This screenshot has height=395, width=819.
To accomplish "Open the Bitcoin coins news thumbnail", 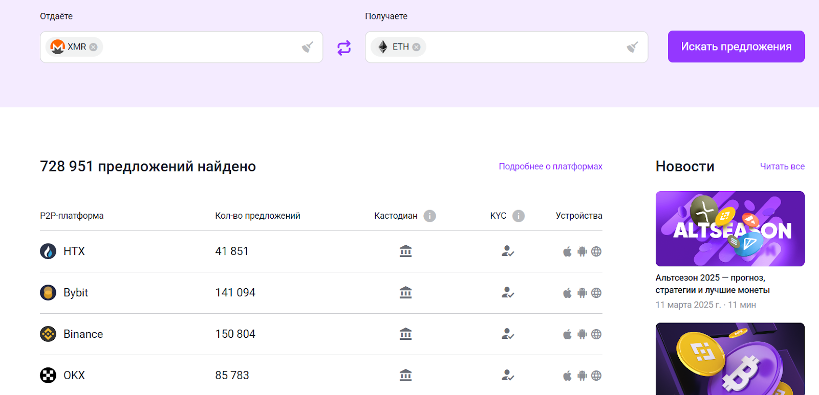I will click(x=730, y=359).
